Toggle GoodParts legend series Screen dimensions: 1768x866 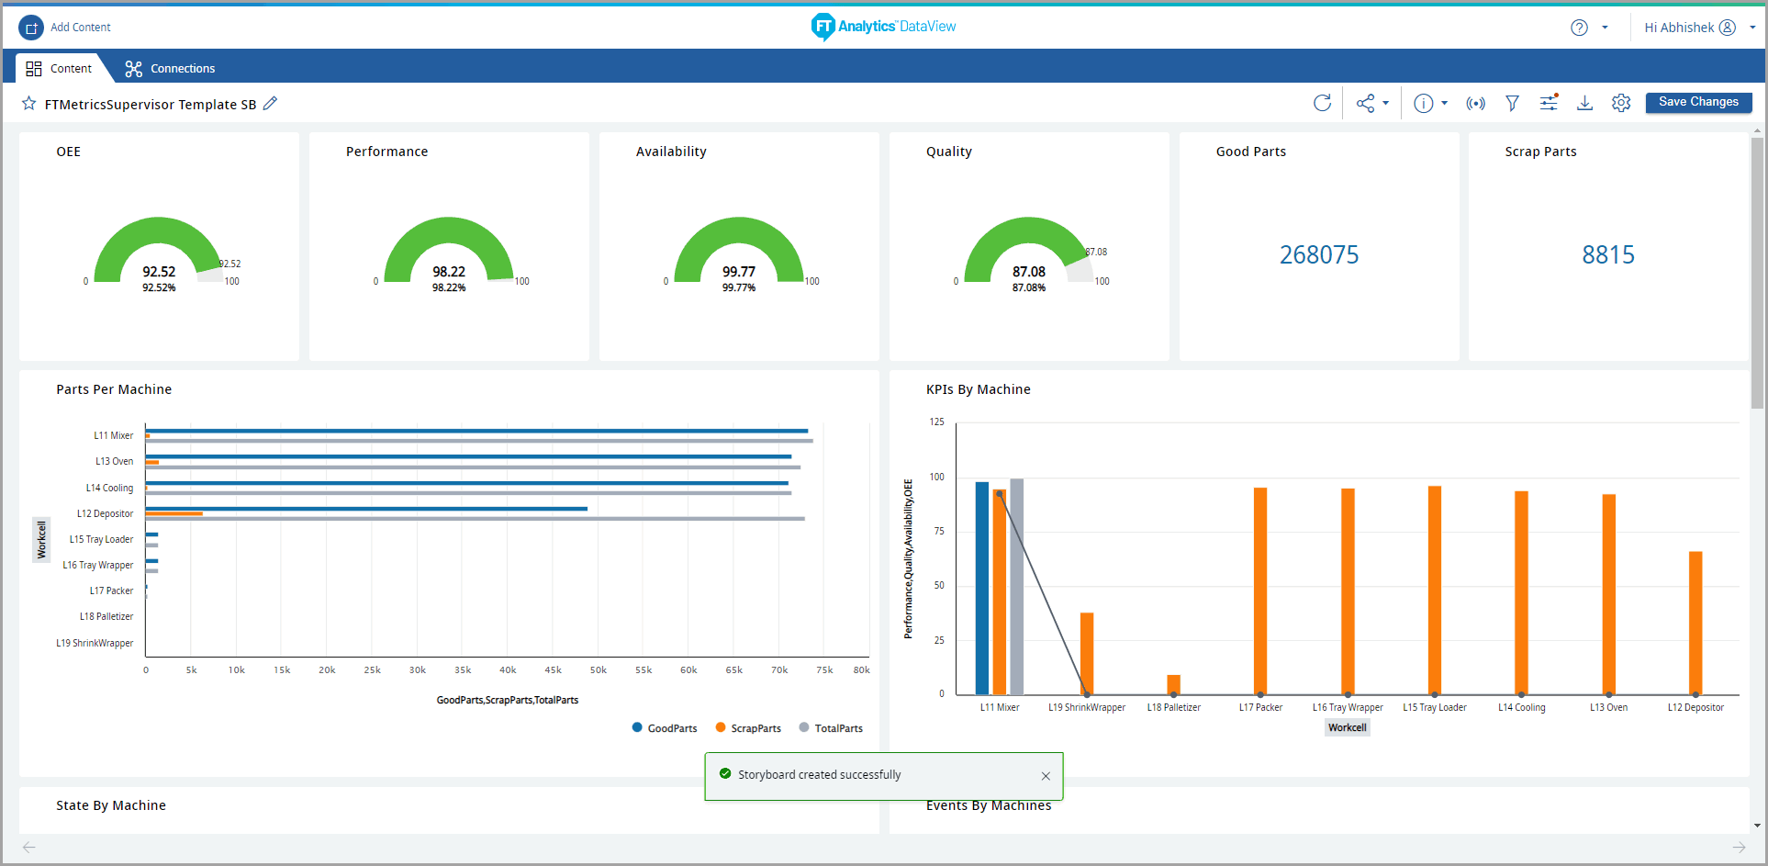(665, 728)
